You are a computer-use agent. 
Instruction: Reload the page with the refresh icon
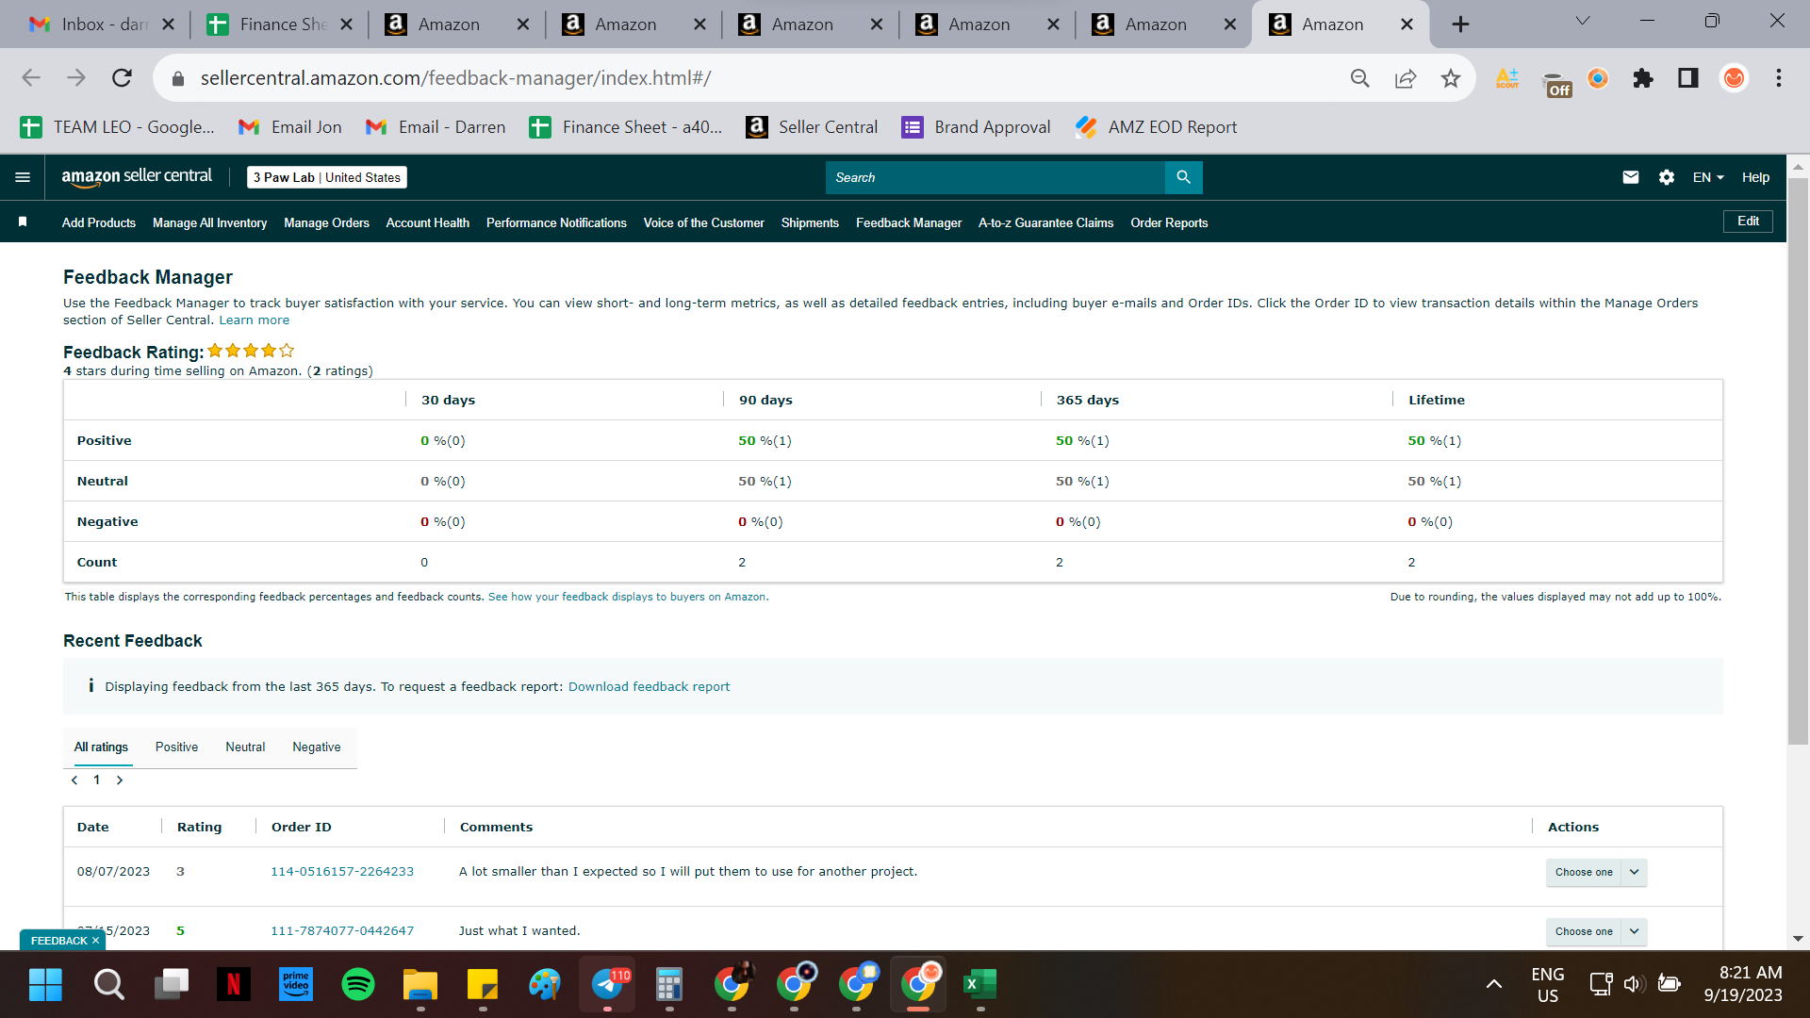pyautogui.click(x=122, y=78)
